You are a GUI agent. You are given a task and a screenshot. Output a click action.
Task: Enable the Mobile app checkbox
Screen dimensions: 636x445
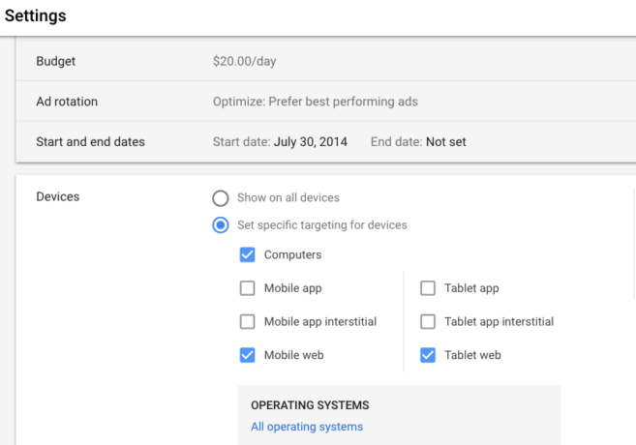point(248,288)
